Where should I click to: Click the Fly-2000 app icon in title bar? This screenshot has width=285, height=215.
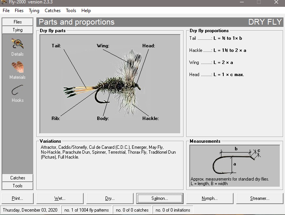click(x=4, y=2)
